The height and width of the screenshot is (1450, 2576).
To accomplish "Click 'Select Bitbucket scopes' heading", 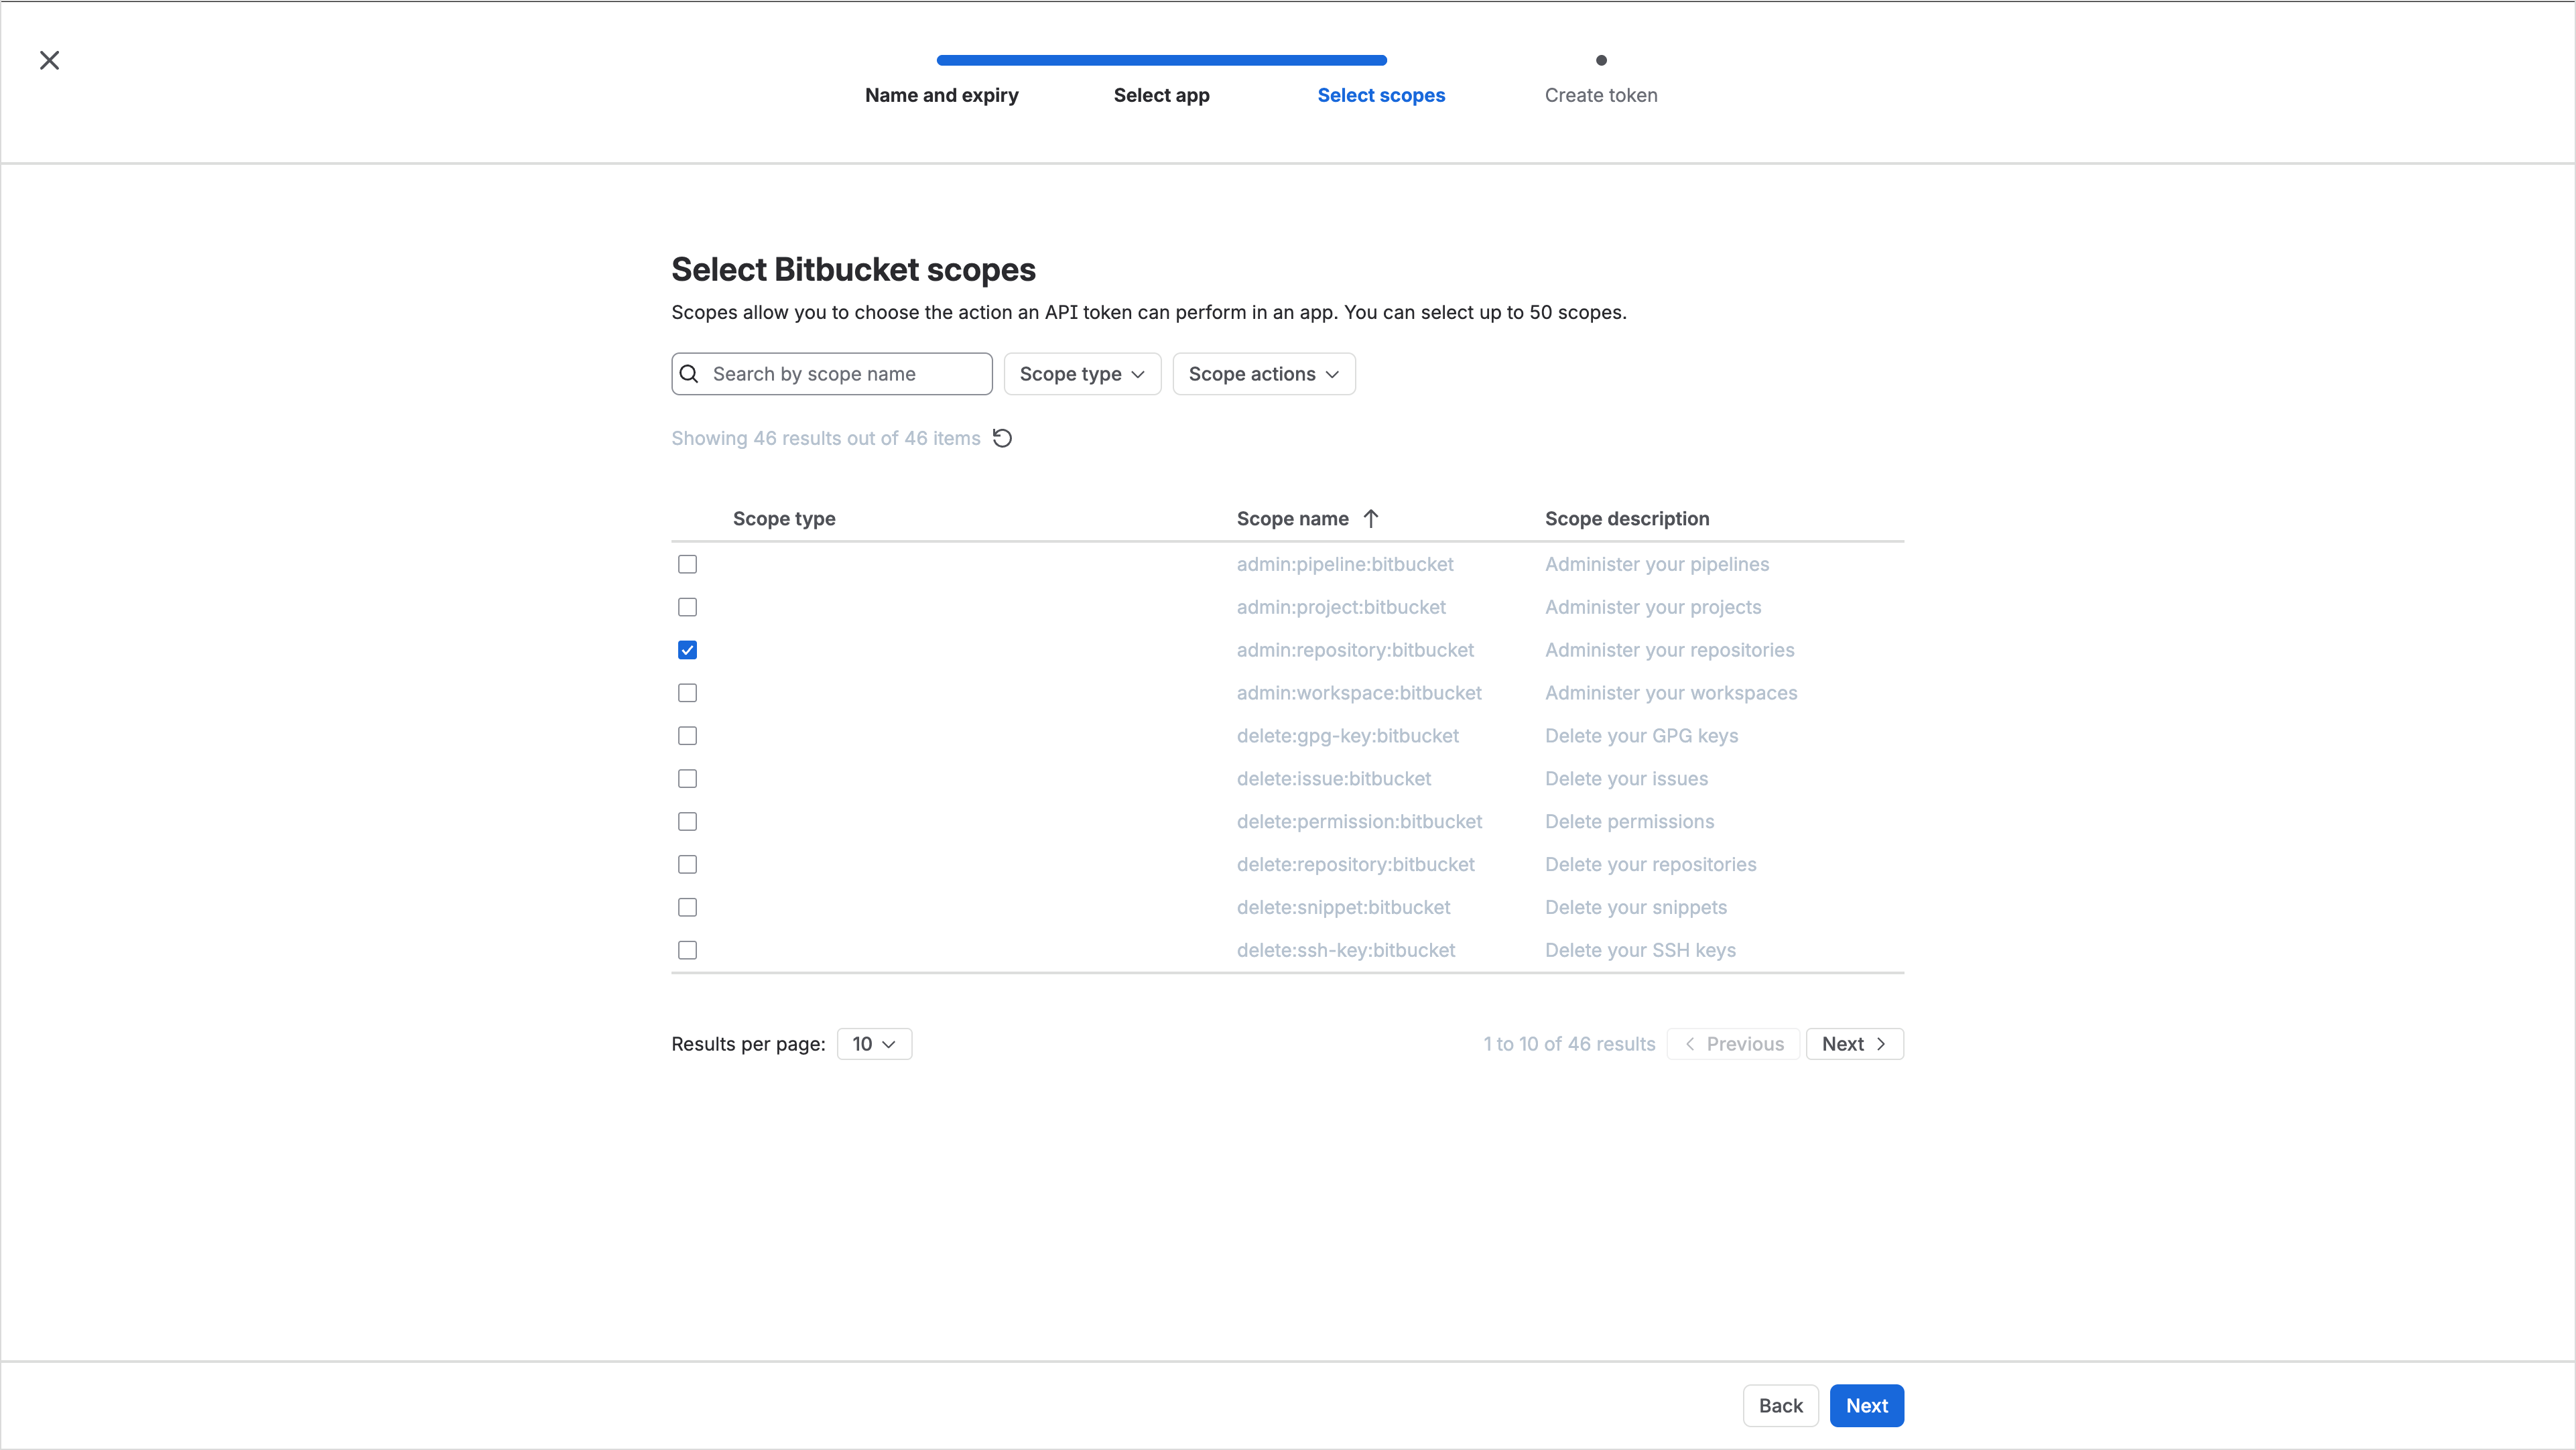I will click(x=853, y=270).
